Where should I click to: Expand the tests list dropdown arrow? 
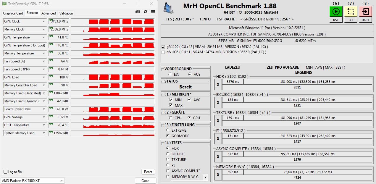coord(205,177)
